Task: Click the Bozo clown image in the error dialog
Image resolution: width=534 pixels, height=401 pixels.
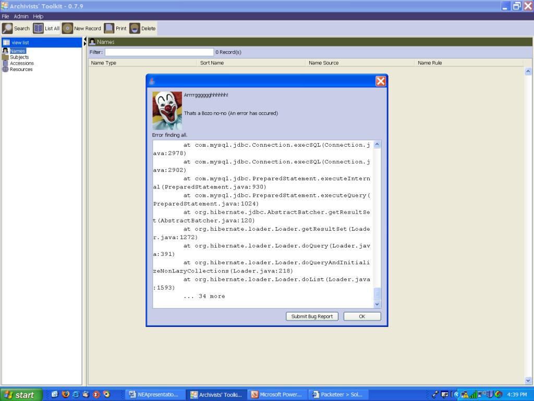Action: (167, 110)
